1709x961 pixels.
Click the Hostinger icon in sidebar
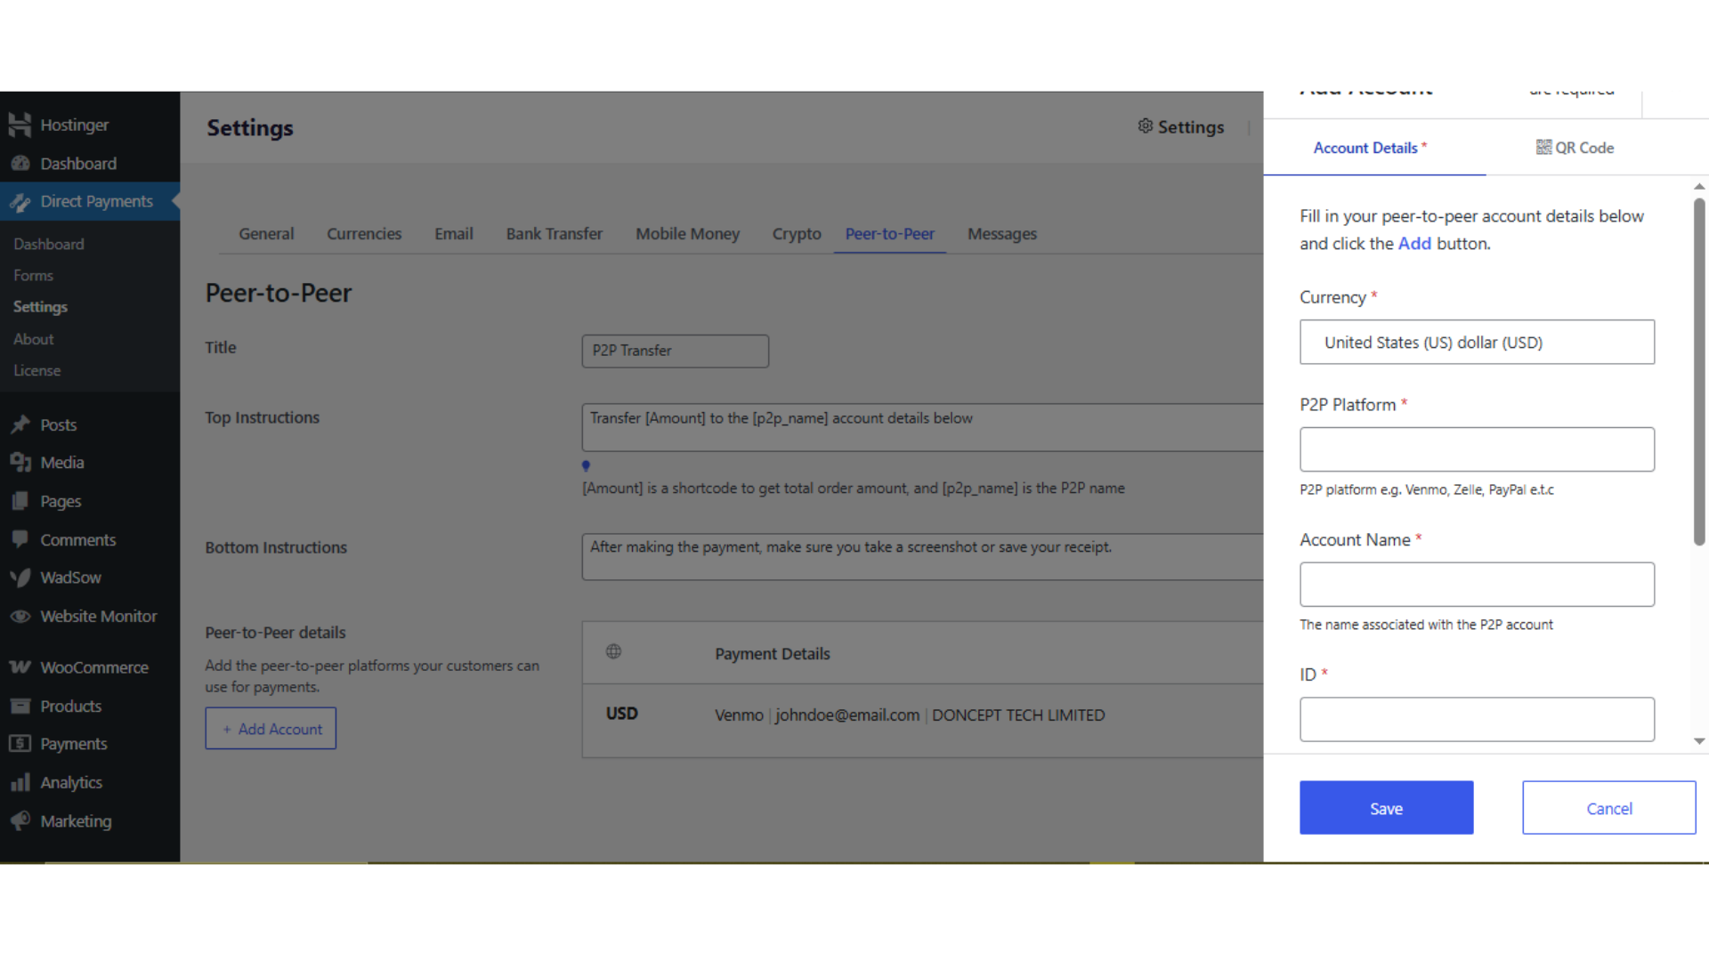20,125
